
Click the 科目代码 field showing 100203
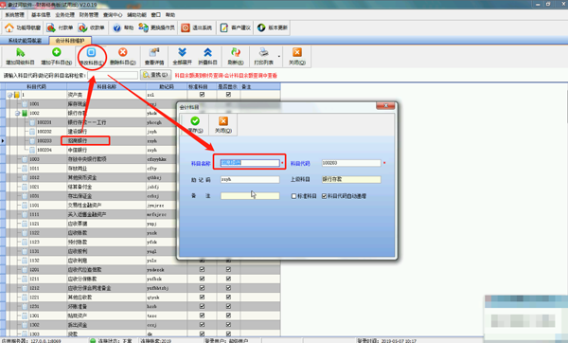click(x=351, y=163)
